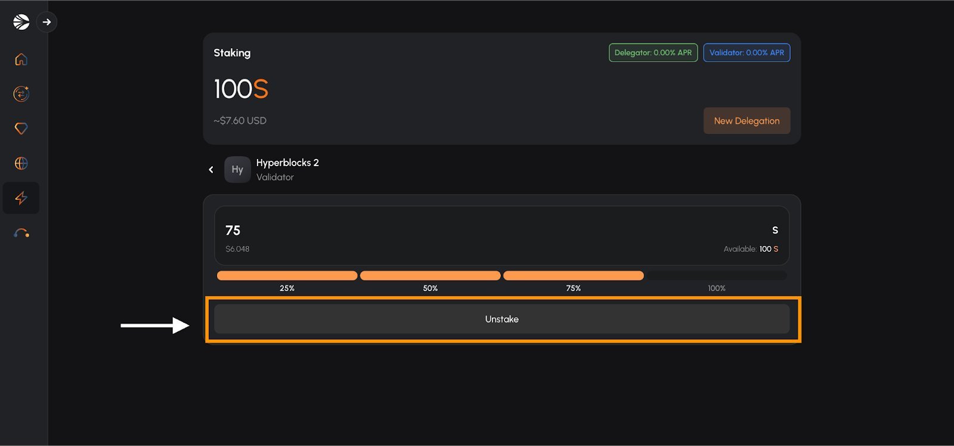Select the 100% amount segment
The height and width of the screenshot is (446, 954).
716,276
